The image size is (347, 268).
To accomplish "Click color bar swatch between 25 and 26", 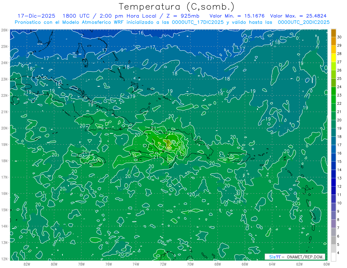I will pos(333,74).
